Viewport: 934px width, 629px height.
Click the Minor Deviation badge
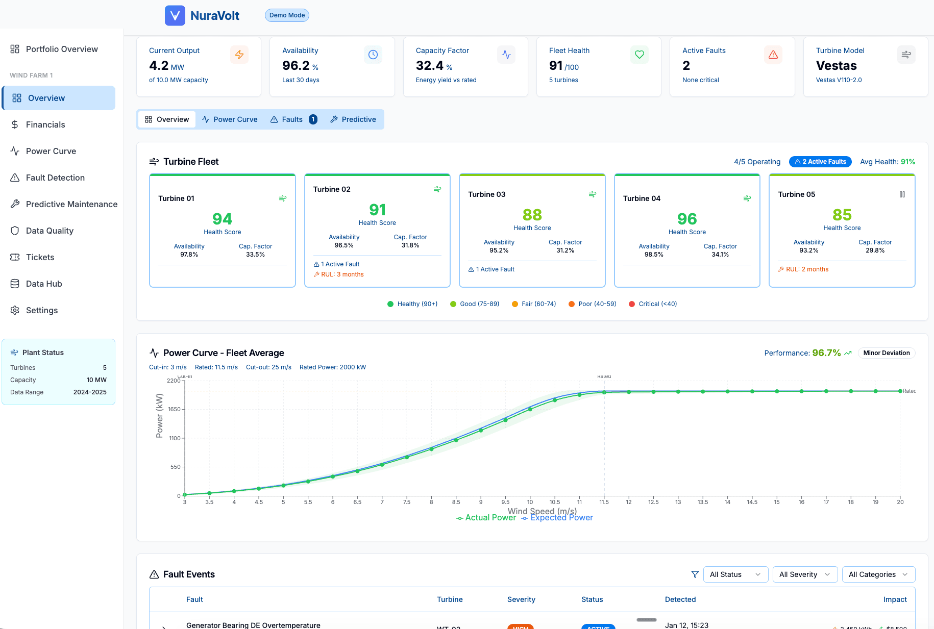887,353
